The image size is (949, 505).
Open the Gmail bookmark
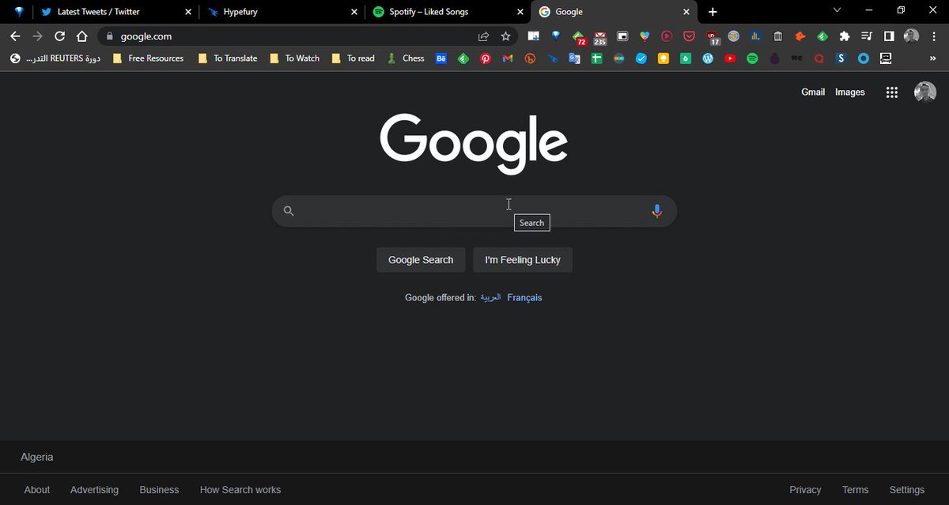pyautogui.click(x=508, y=58)
